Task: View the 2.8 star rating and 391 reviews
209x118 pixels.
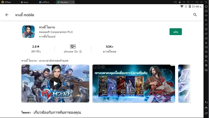Action: [x=36, y=49]
